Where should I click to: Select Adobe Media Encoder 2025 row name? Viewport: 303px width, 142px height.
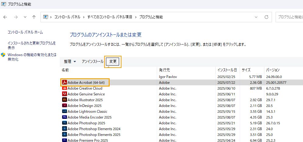point(90,117)
